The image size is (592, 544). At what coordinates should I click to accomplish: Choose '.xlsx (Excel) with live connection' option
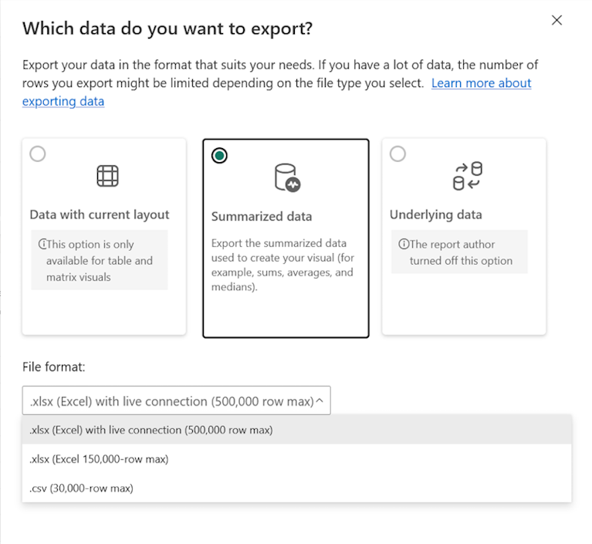[296, 430]
